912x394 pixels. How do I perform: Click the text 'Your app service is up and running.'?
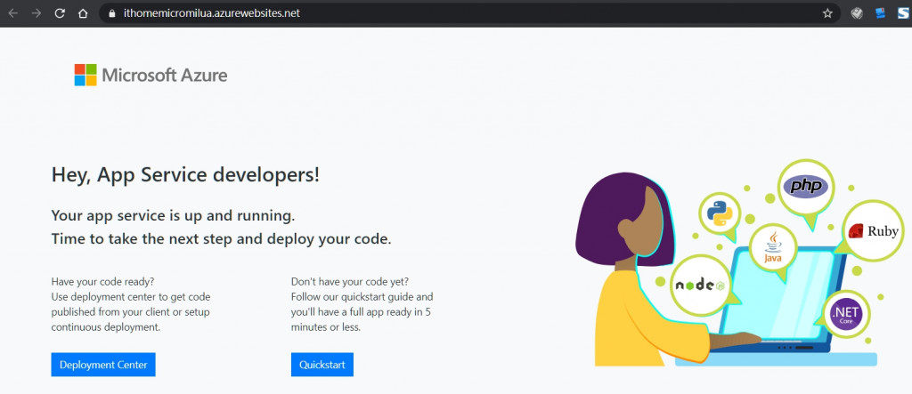(x=174, y=216)
